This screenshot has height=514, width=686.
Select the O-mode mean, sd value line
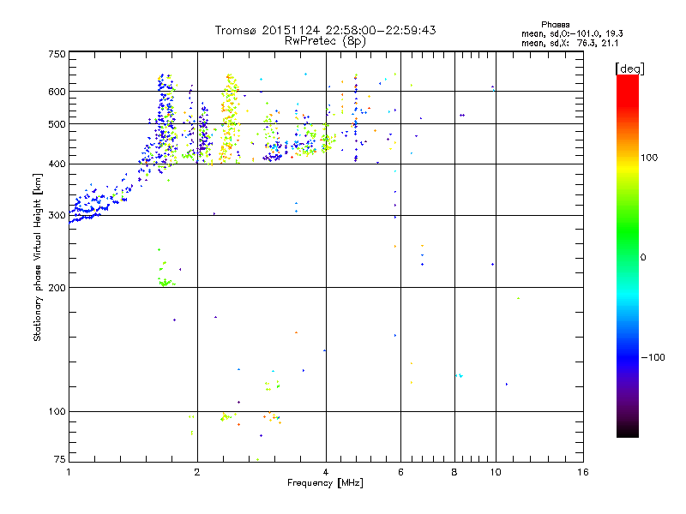pyautogui.click(x=573, y=34)
